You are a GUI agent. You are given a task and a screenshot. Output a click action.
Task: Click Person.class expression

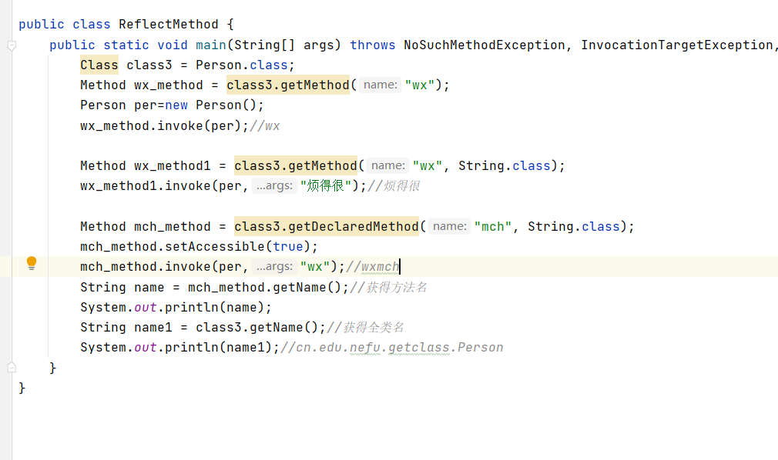pos(242,65)
